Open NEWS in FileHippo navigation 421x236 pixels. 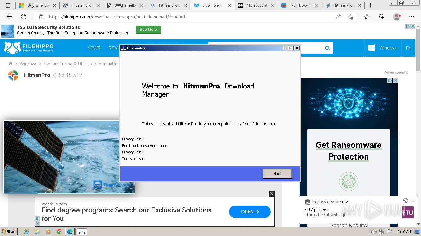[94, 48]
